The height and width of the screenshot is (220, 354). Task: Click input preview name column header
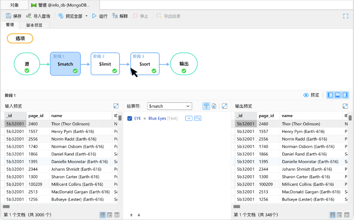pyautogui.click(x=81, y=116)
